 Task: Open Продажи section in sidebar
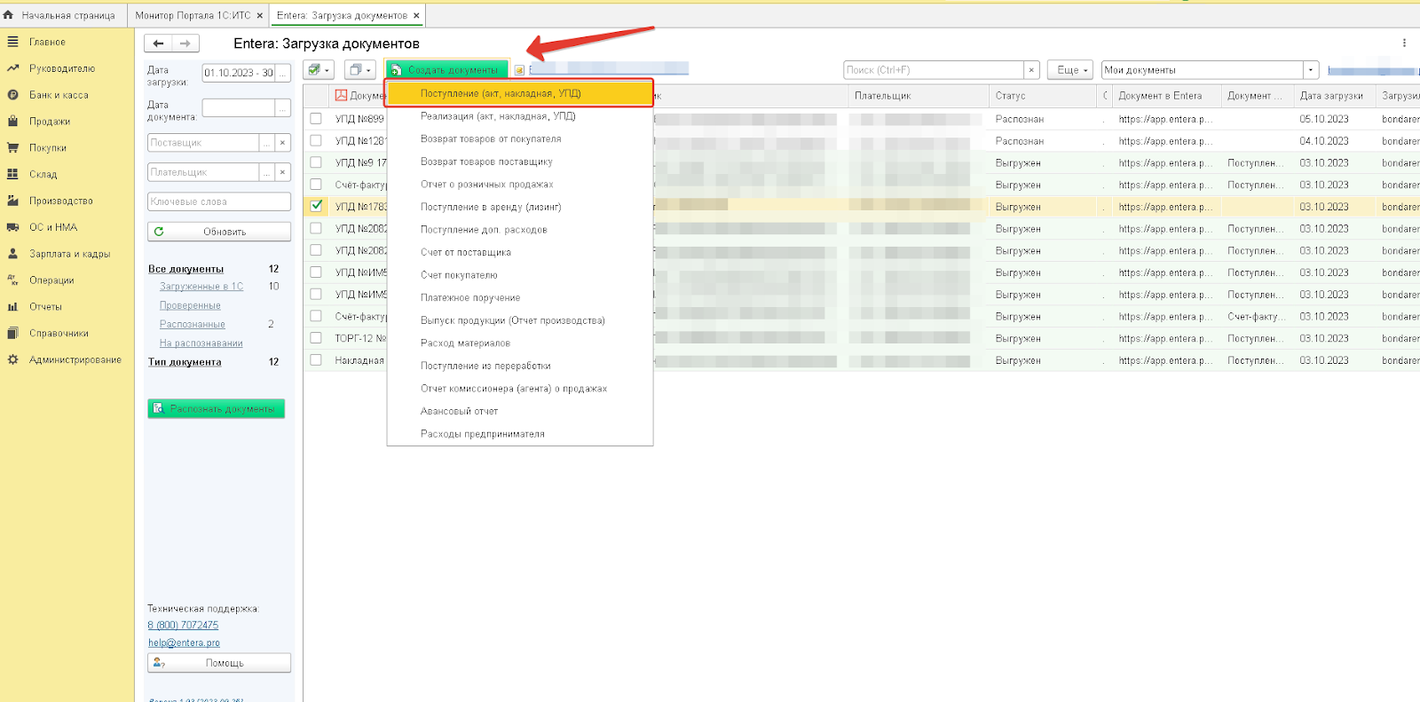pyautogui.click(x=50, y=122)
